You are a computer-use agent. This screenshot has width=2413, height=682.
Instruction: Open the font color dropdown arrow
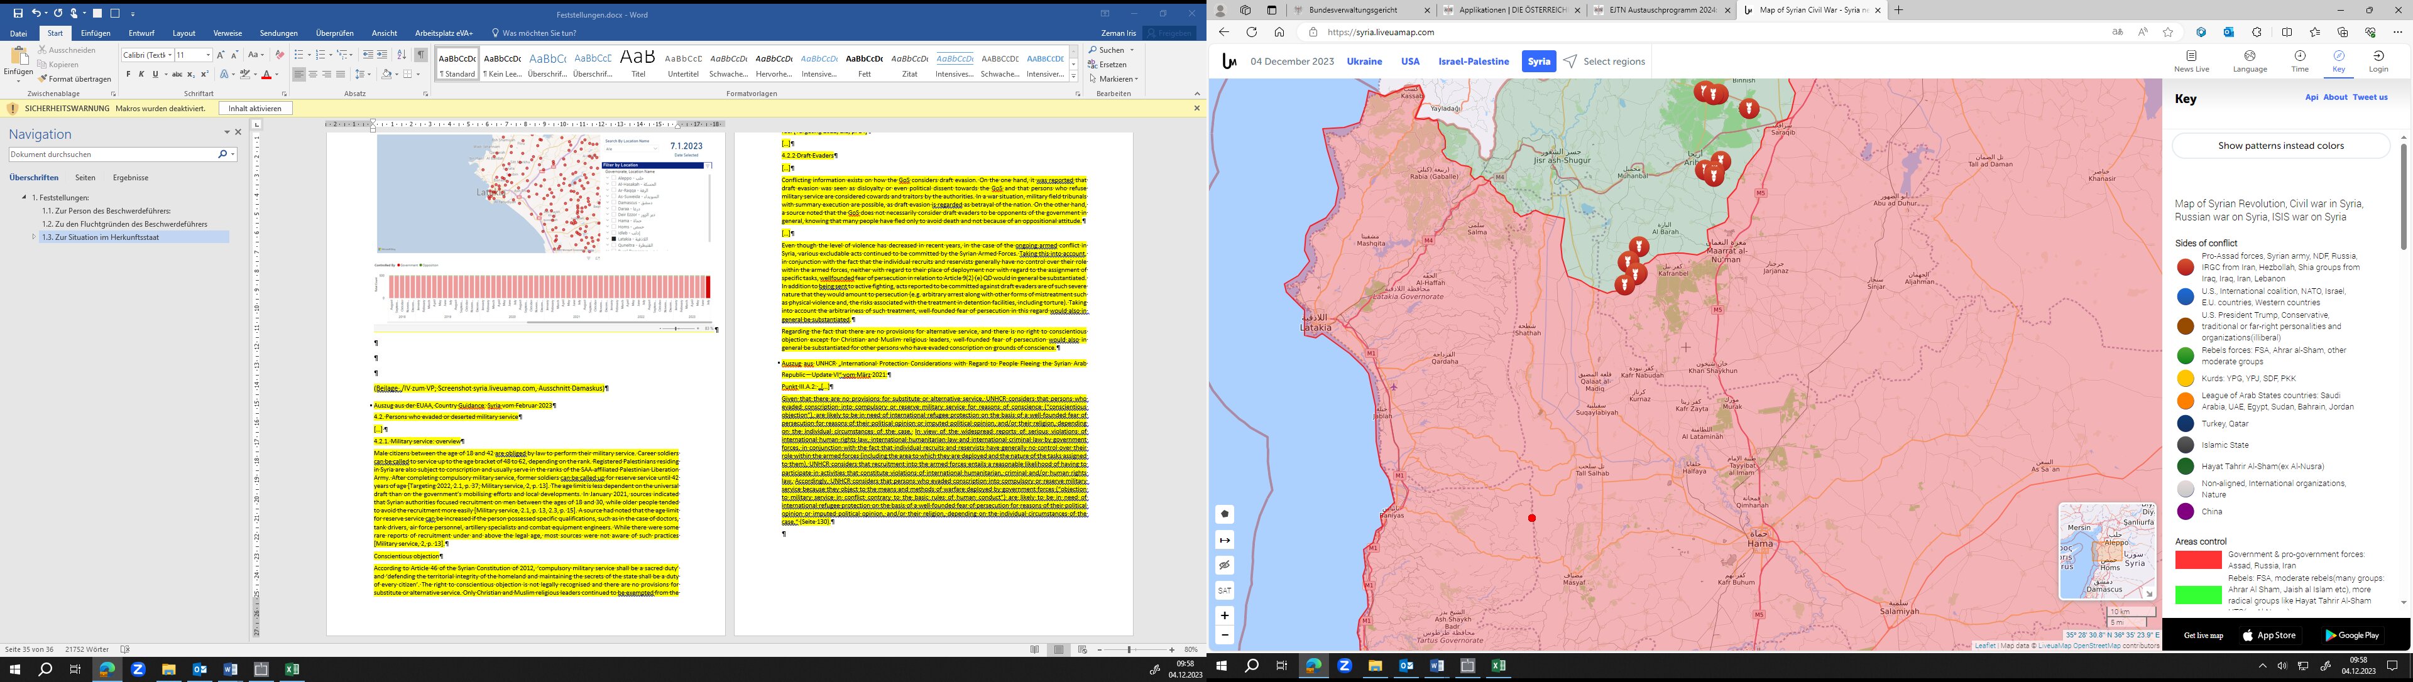click(x=276, y=74)
